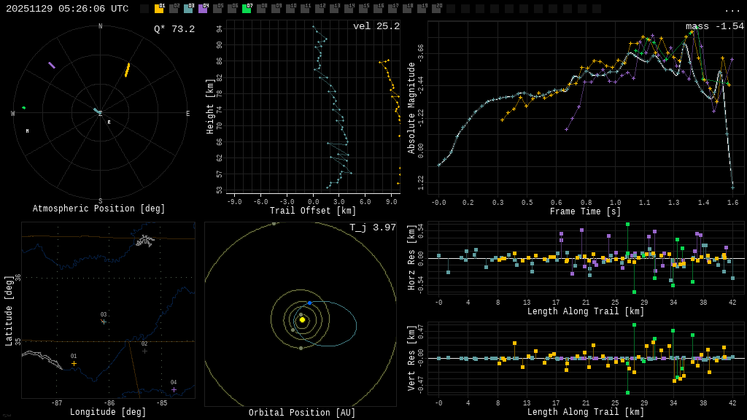Click the gray station 05 box
This screenshot has height=420, width=747.
[217, 9]
